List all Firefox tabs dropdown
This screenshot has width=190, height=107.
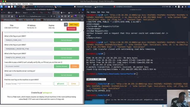(x=83, y=12)
